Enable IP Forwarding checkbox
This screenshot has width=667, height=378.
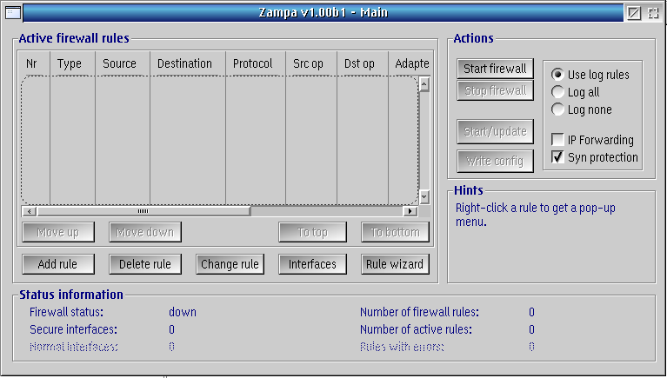(x=557, y=140)
